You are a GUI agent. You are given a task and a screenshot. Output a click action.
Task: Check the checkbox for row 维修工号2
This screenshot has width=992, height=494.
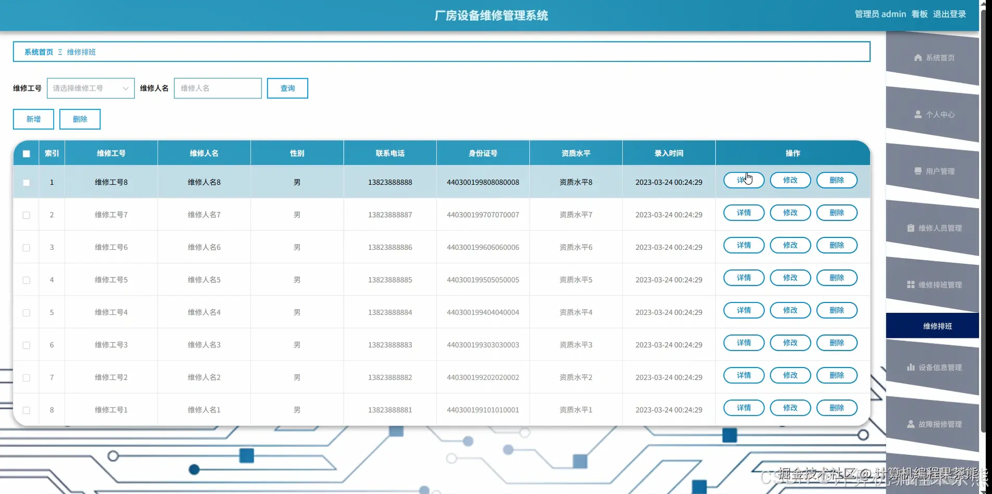27,378
